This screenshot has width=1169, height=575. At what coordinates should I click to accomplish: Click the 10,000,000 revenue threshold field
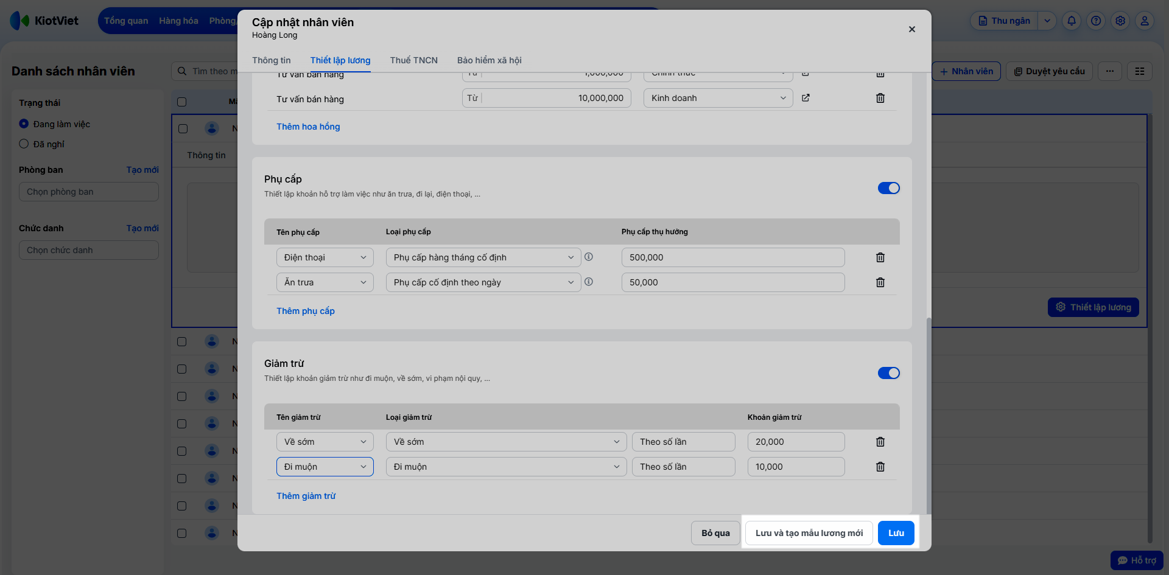(x=546, y=98)
